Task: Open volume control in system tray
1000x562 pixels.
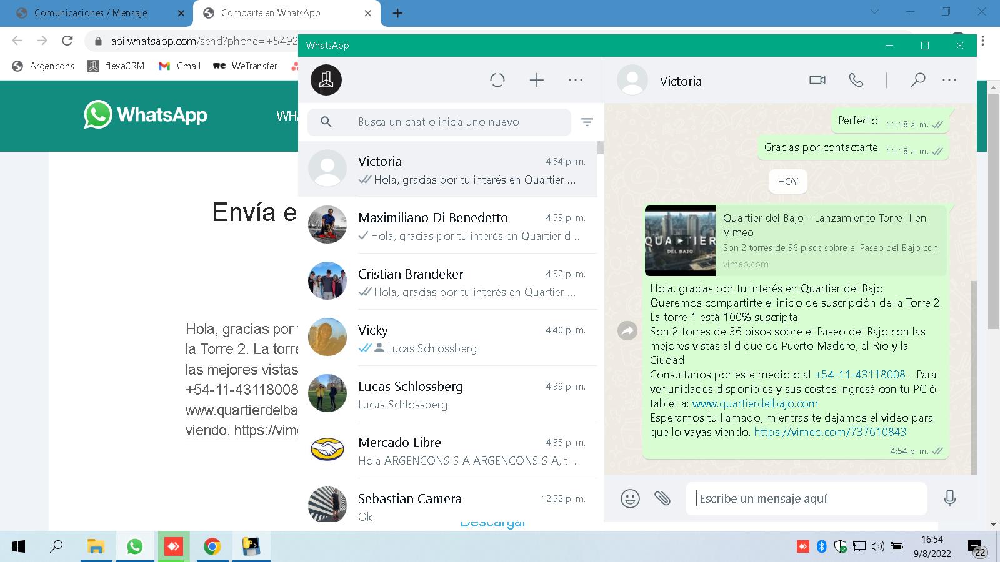Action: click(877, 546)
